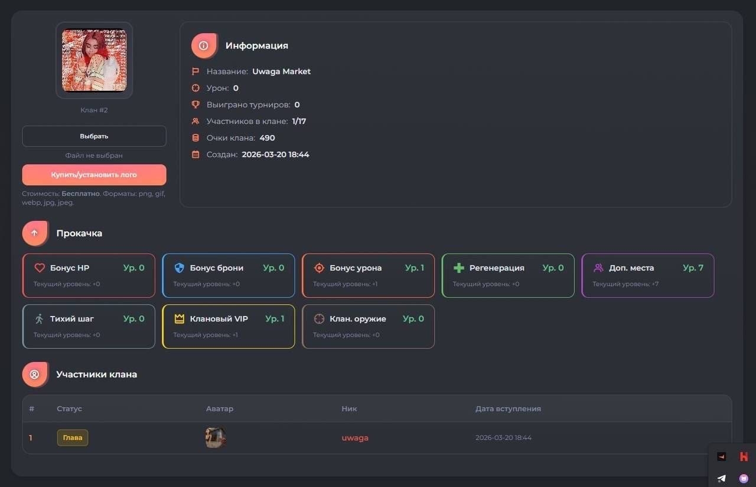The image size is (756, 487).
Task: Click the trophy icon for won tournaments
Action: (195, 104)
